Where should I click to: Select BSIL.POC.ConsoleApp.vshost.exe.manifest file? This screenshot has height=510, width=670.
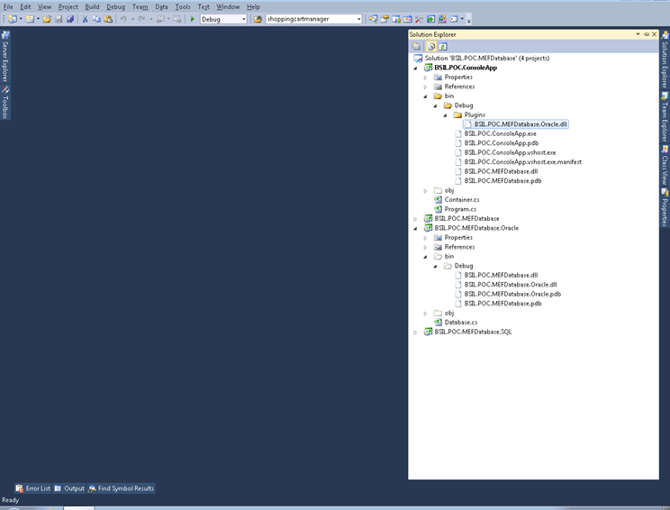[x=523, y=162]
